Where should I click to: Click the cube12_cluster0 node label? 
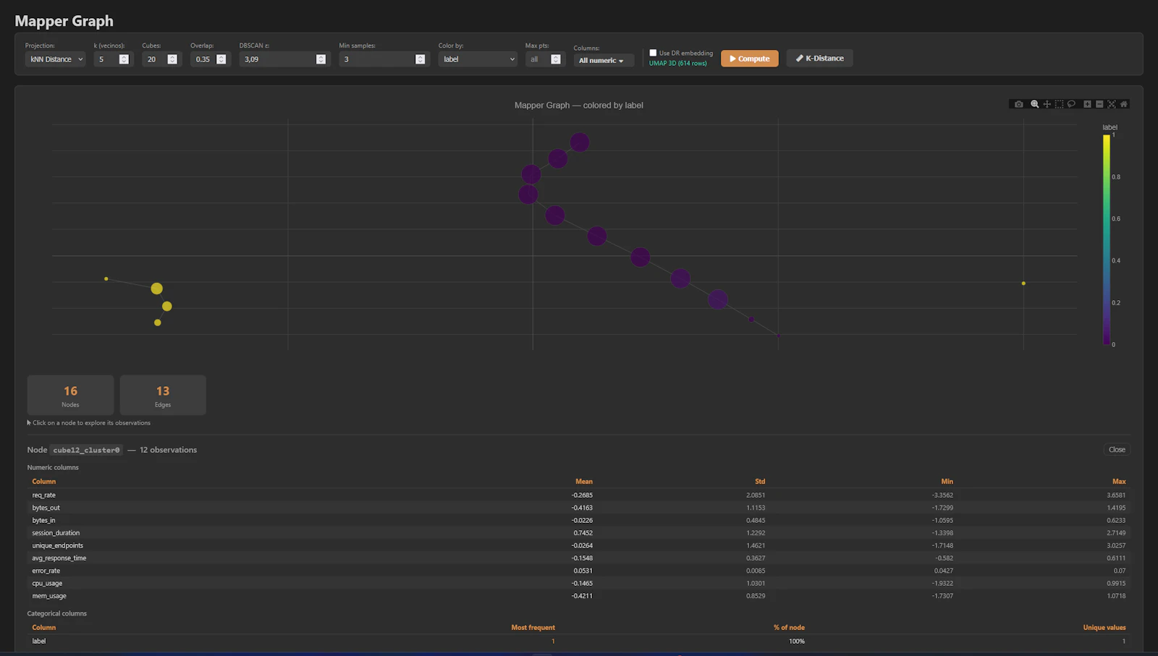coord(86,450)
